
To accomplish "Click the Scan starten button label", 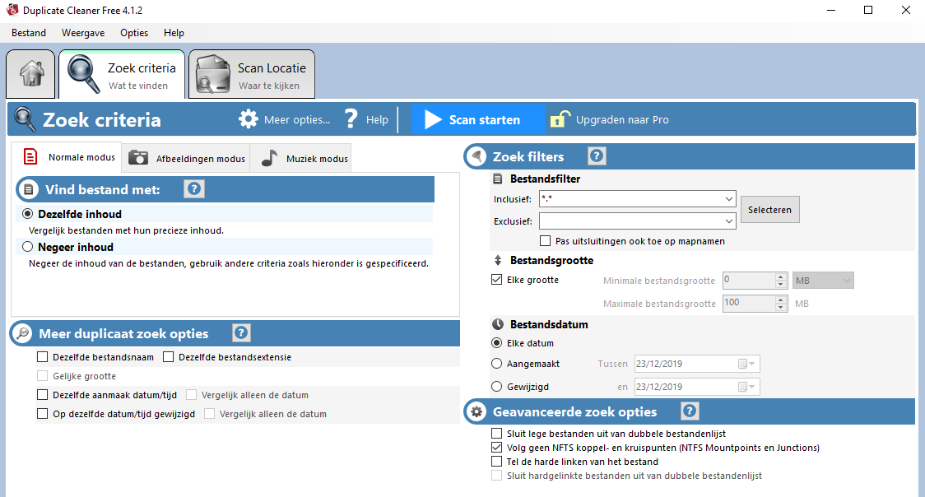I will click(x=485, y=119).
